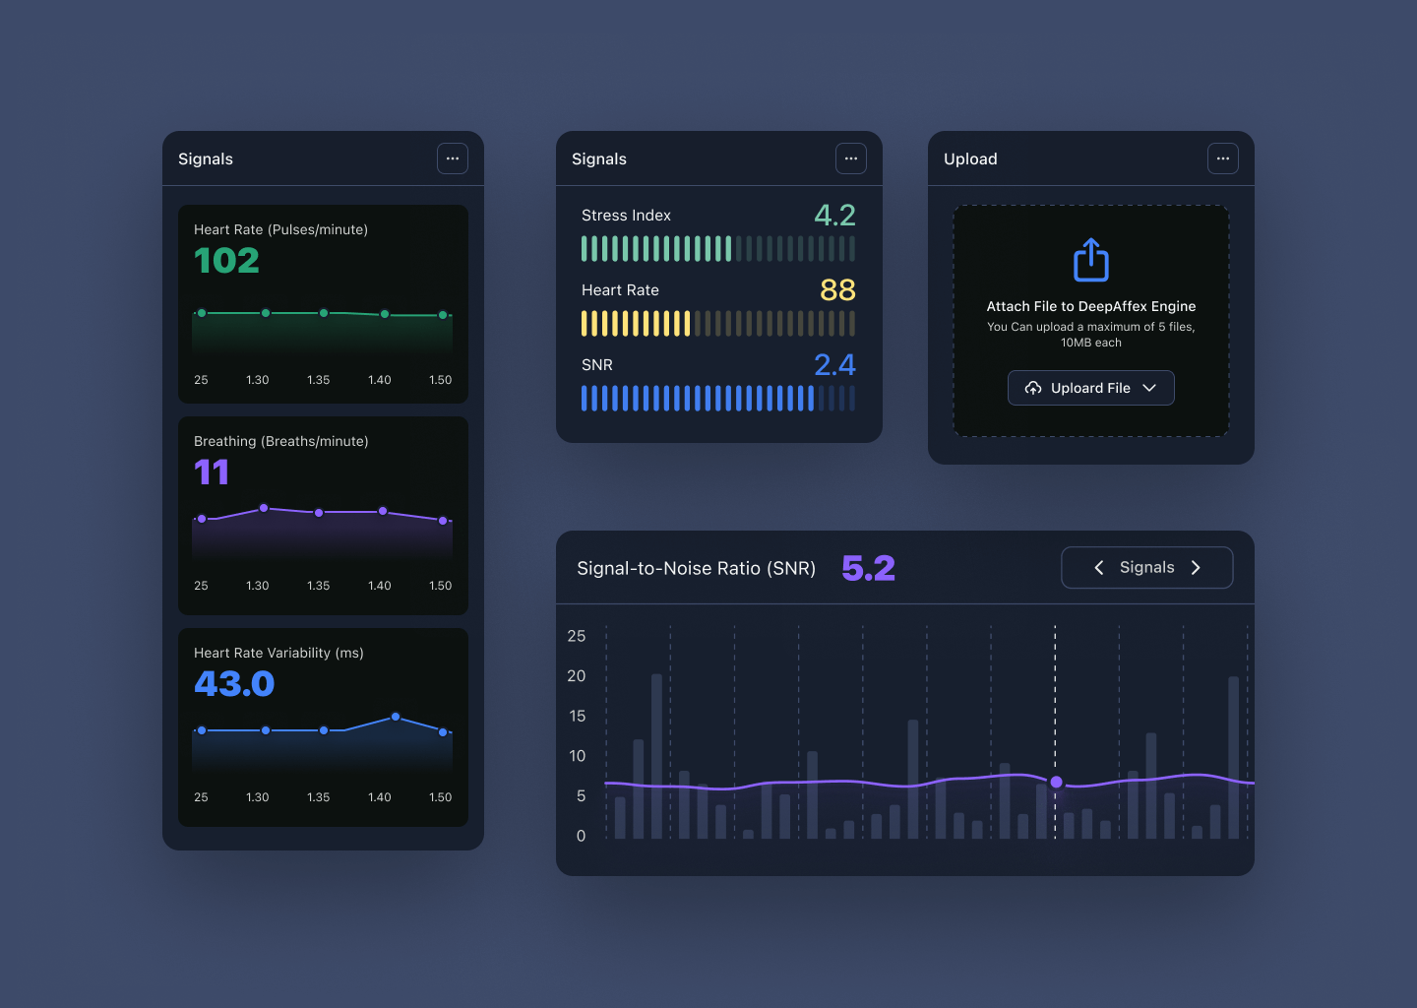
Task: Select the Heart Rate Variability 43.0 card
Action: click(323, 726)
